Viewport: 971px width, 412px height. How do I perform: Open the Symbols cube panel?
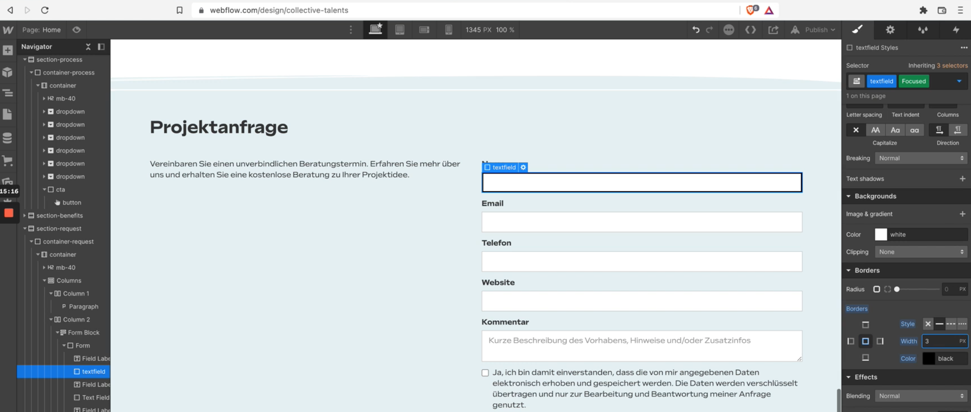8,72
